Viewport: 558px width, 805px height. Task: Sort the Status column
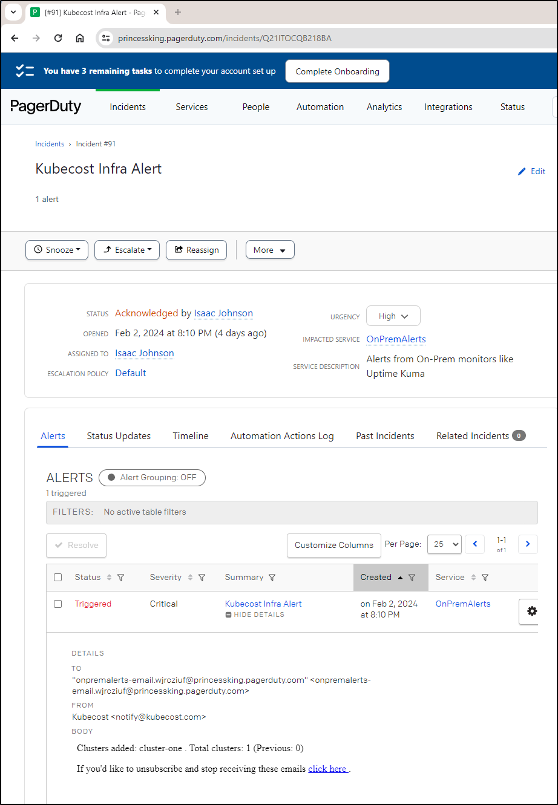point(109,578)
